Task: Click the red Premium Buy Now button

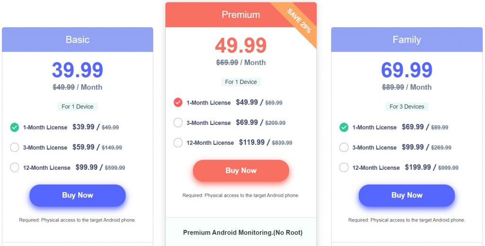Action: (x=241, y=171)
